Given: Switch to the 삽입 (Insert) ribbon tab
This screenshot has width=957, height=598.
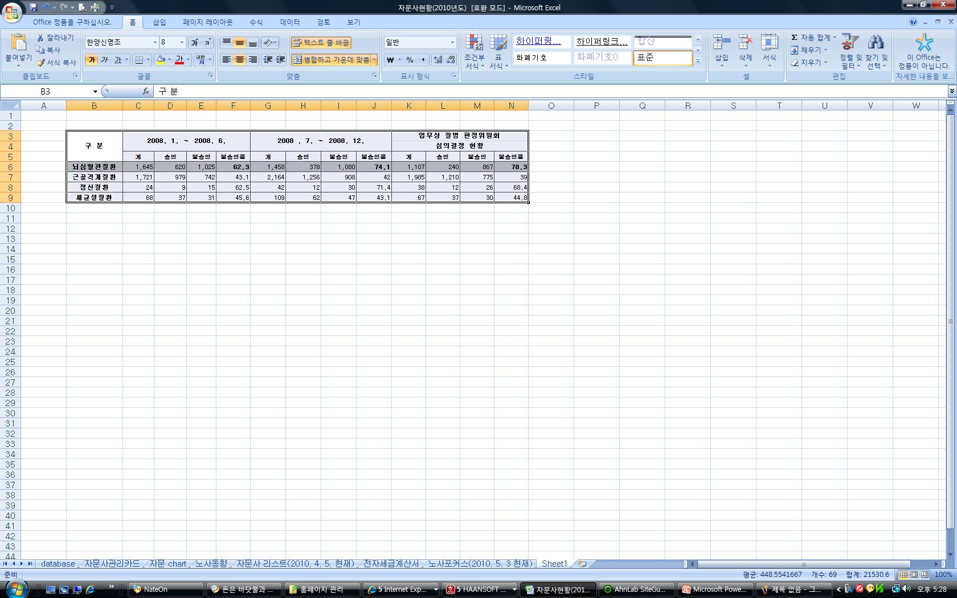Looking at the screenshot, I should (159, 22).
